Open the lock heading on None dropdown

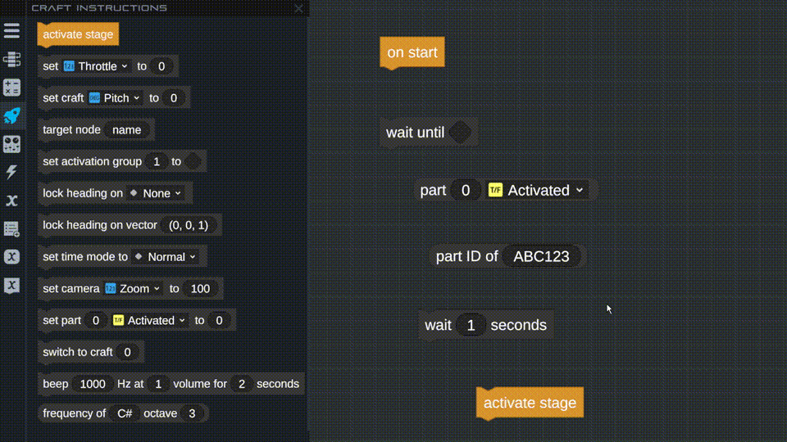pyautogui.click(x=161, y=194)
